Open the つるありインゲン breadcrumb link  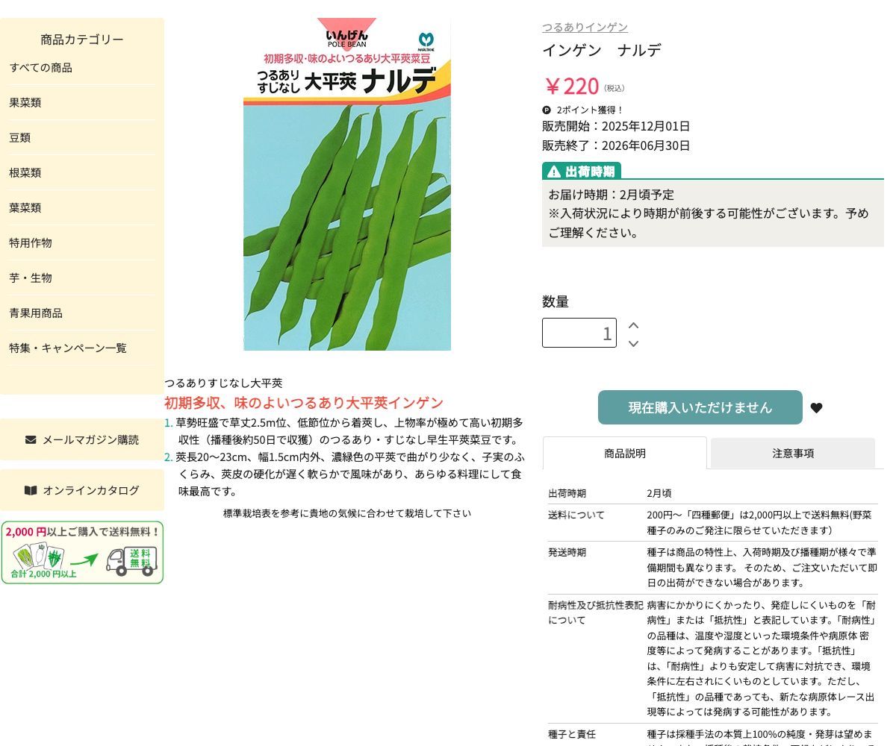click(x=583, y=27)
